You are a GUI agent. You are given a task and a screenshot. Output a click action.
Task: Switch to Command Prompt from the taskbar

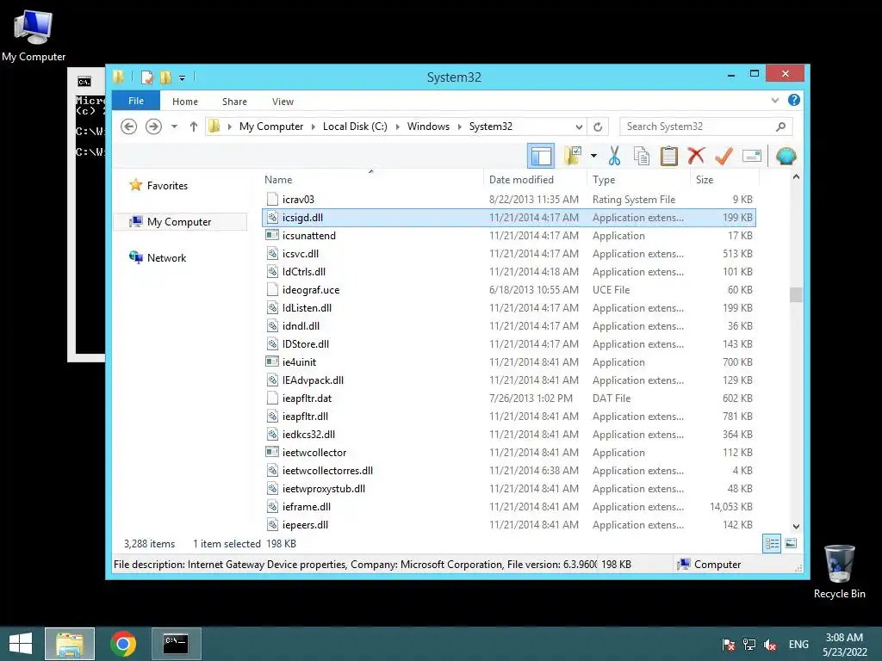(176, 644)
